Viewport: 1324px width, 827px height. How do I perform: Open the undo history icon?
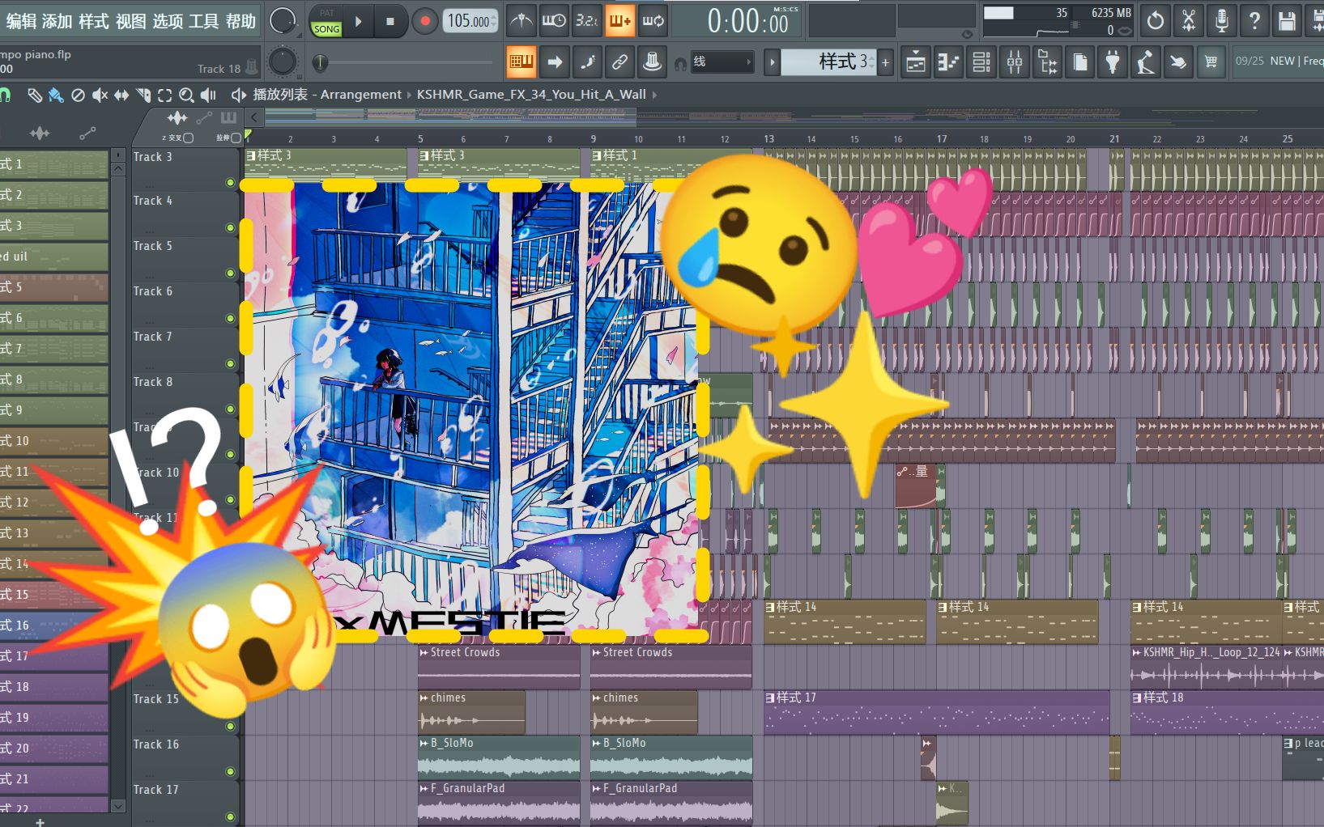pos(1156,21)
